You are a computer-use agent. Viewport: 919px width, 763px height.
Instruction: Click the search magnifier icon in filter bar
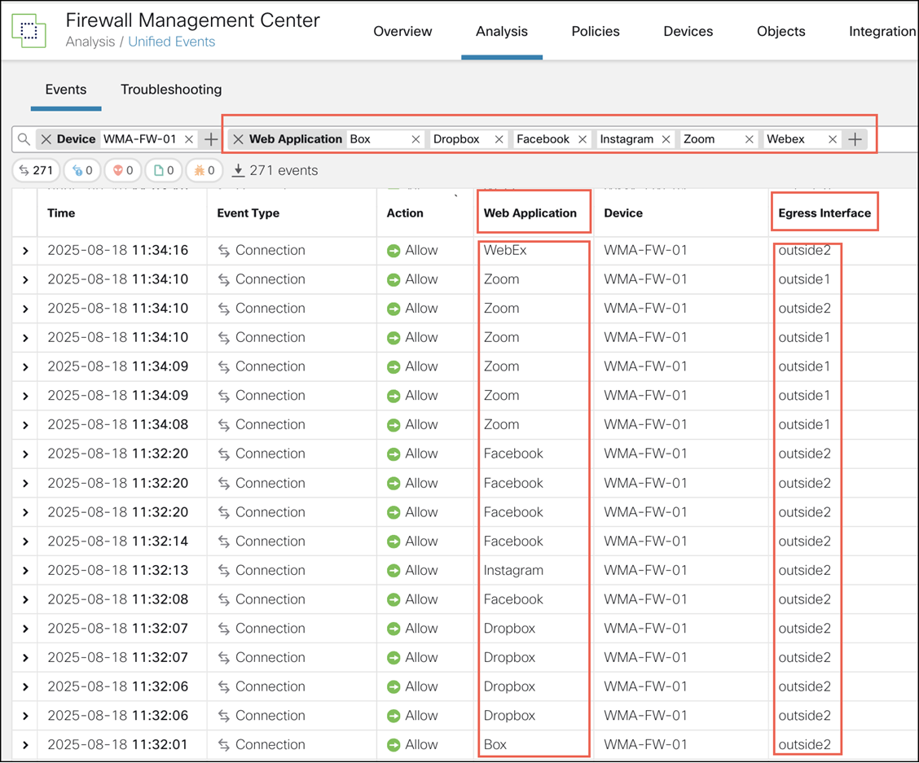24,140
